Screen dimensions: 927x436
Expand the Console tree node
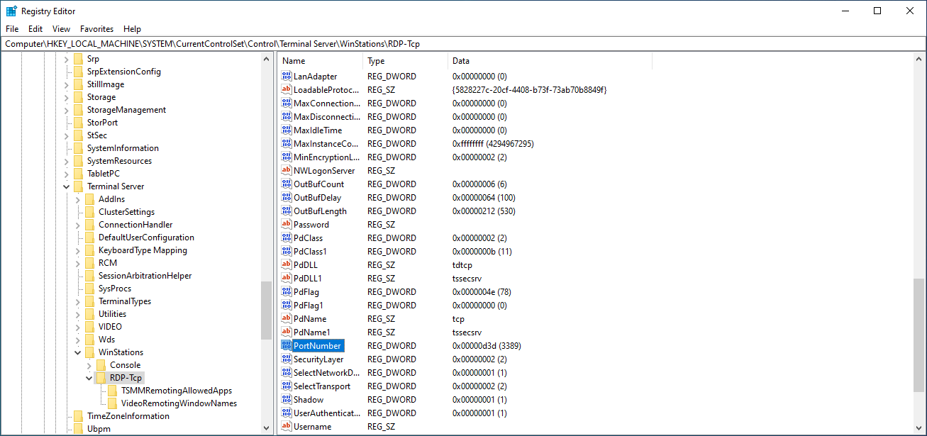(x=89, y=365)
